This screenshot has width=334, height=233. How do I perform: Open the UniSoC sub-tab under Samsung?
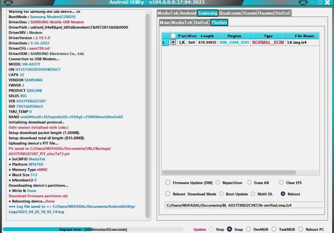pyautogui.click(x=202, y=23)
